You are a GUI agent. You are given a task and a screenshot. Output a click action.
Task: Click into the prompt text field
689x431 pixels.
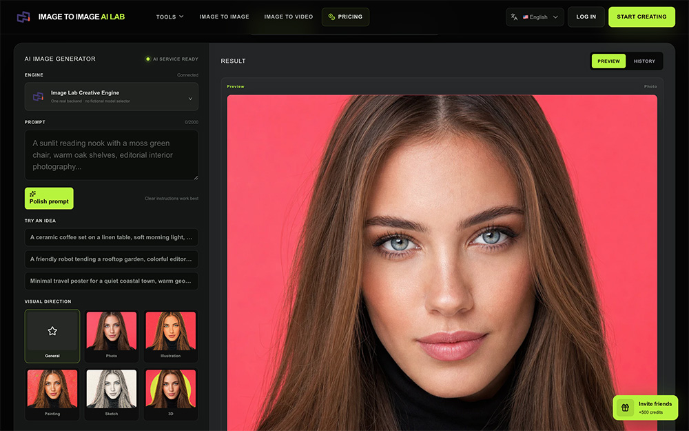(x=111, y=154)
